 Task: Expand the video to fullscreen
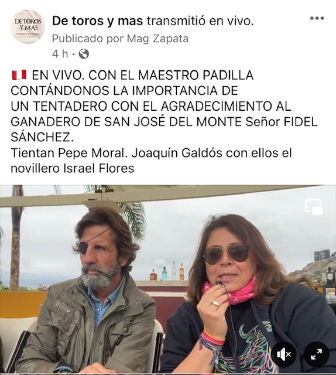point(317,354)
